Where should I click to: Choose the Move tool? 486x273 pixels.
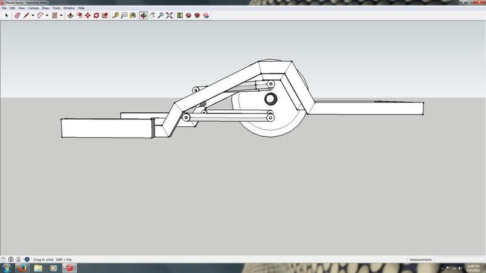click(89, 15)
